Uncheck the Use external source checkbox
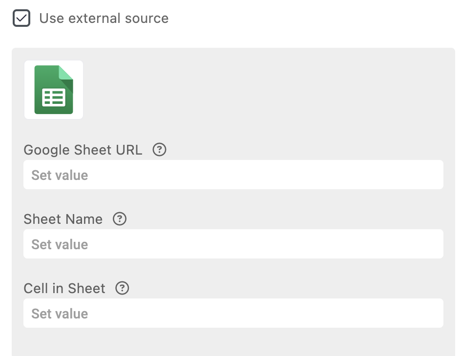 point(21,19)
